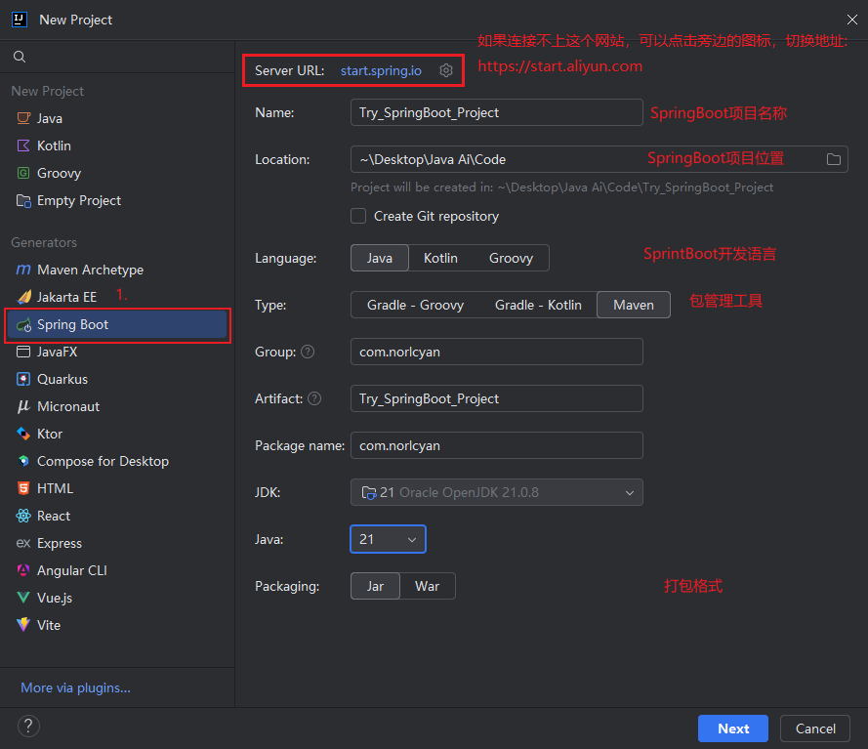Open the JDK dropdown list
868x749 pixels.
pyautogui.click(x=497, y=492)
